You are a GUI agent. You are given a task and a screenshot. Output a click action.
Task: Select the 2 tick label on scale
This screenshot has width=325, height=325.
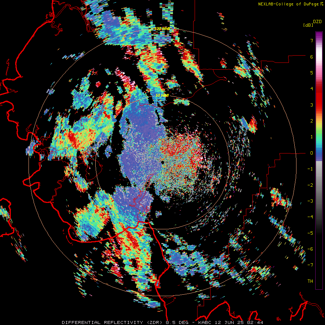pos(312,121)
